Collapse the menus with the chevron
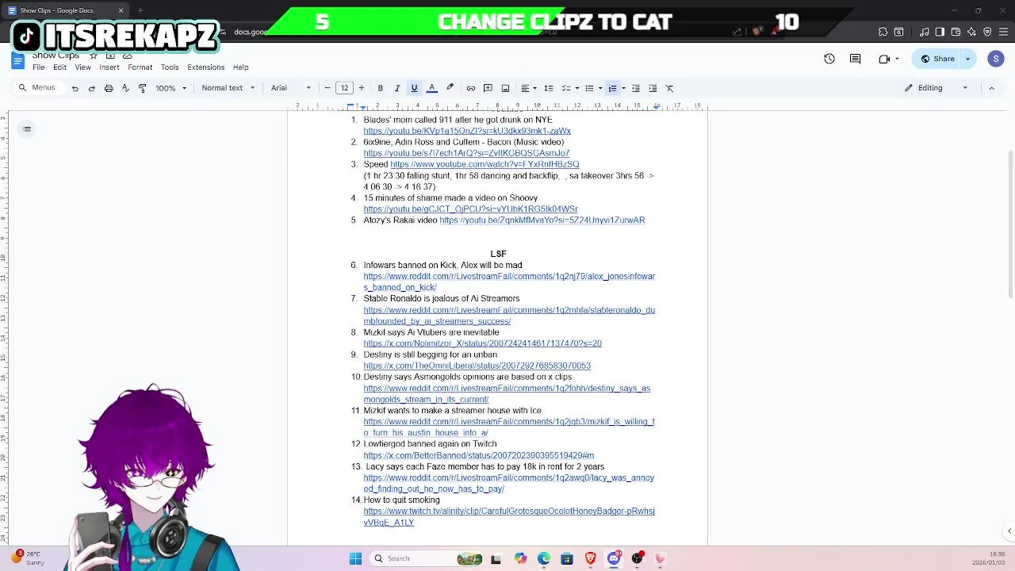 tap(991, 88)
